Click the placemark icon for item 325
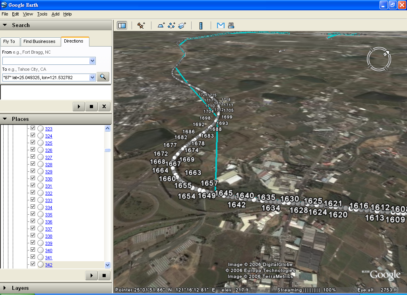 click(41, 143)
